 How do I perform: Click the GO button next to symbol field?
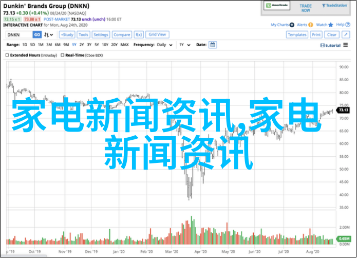pos(37,34)
